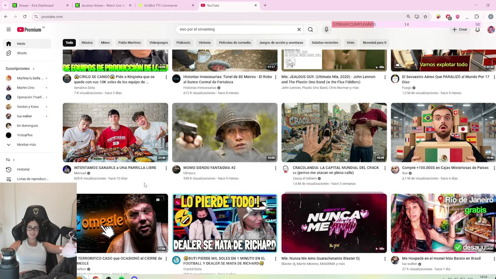Select the Música filter chip

[87, 43]
